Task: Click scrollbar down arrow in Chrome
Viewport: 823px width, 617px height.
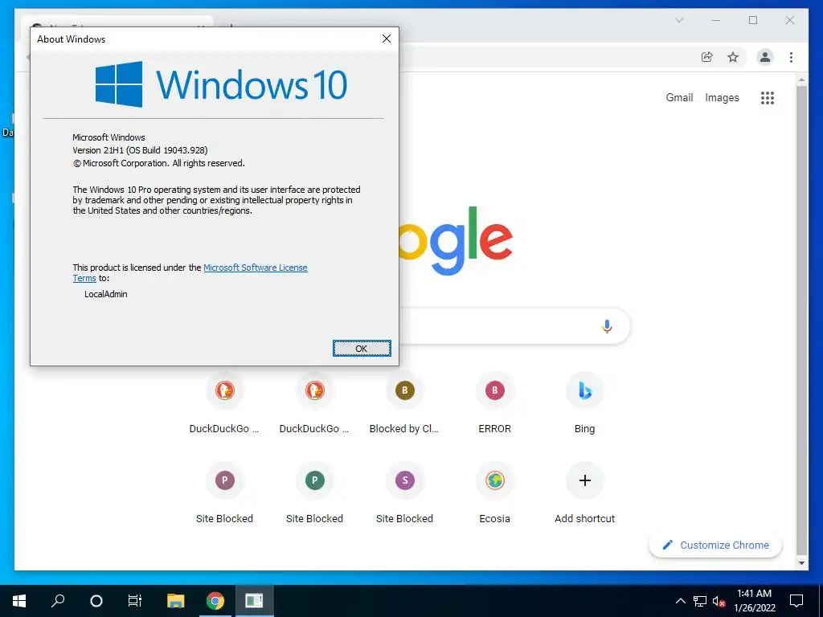Action: point(801,563)
